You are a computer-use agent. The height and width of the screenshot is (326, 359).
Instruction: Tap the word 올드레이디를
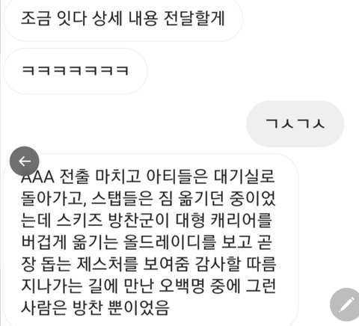(169, 242)
